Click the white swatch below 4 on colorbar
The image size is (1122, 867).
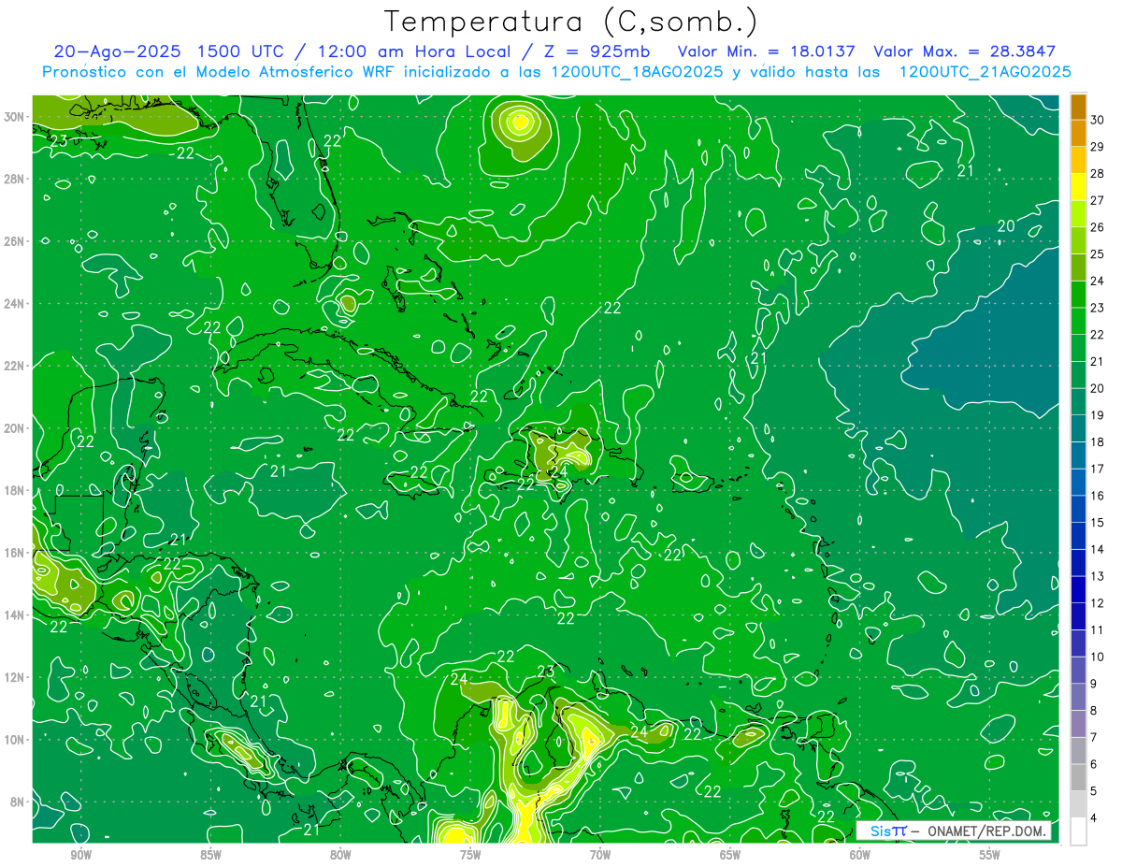tap(1078, 832)
